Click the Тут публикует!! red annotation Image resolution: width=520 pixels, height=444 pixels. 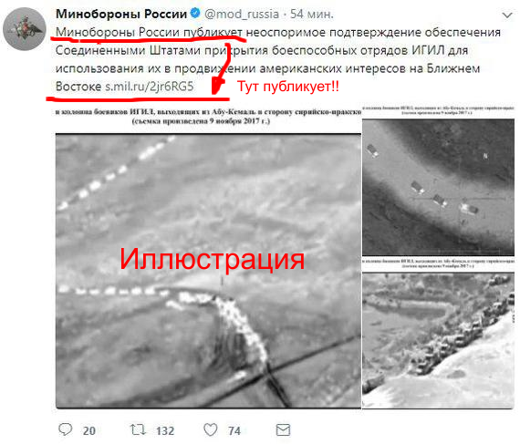pyautogui.click(x=288, y=87)
